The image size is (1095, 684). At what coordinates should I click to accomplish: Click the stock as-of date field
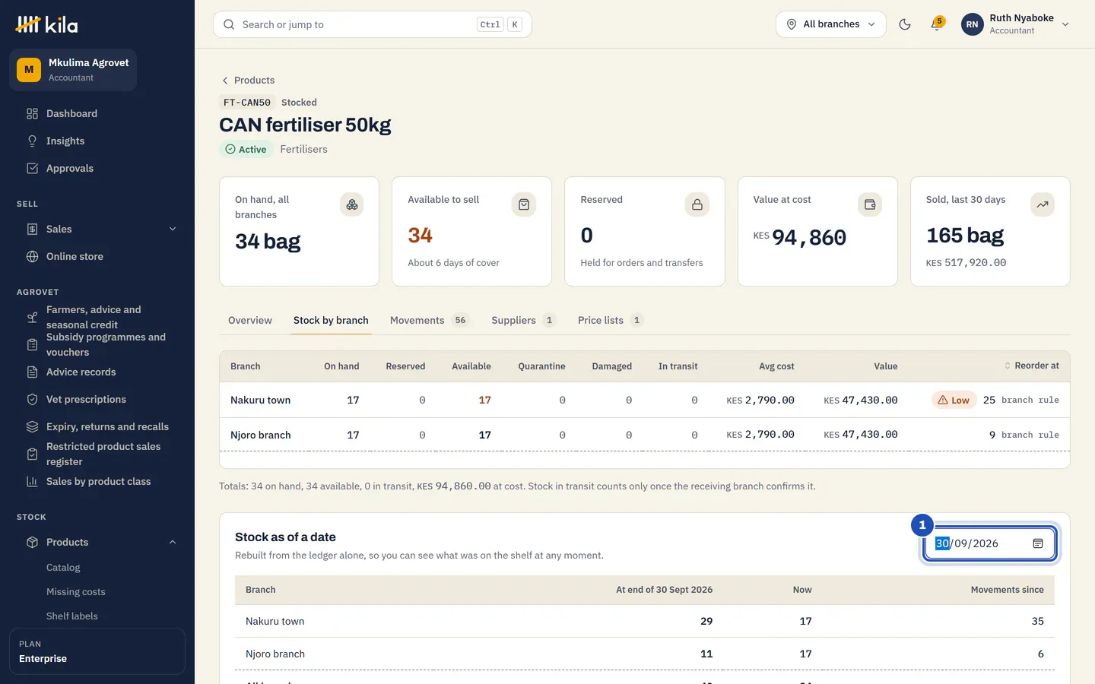989,543
